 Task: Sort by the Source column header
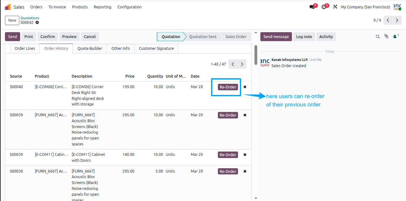point(16,76)
